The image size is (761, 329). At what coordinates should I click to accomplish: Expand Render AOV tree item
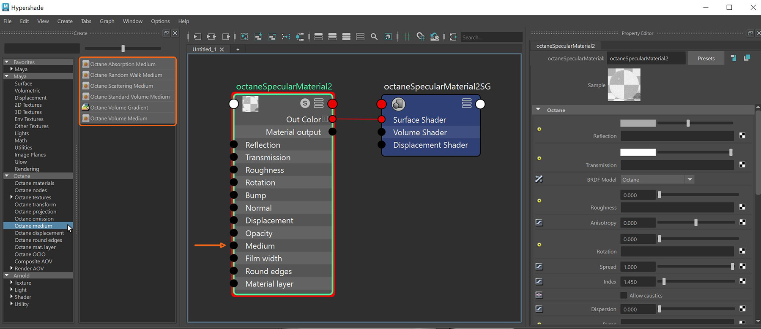coord(11,268)
